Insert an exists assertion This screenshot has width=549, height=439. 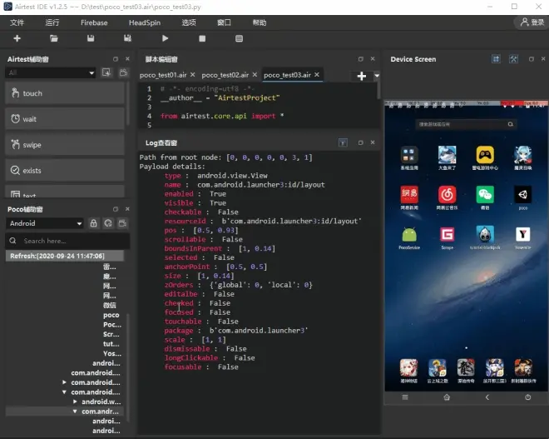(65, 171)
